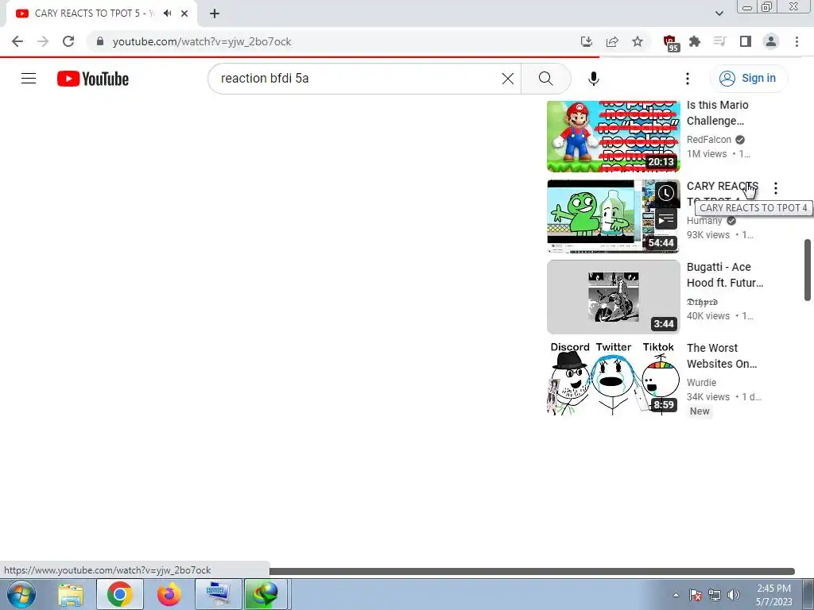Reload the YouTube page
The image size is (814, 610).
pyautogui.click(x=68, y=41)
